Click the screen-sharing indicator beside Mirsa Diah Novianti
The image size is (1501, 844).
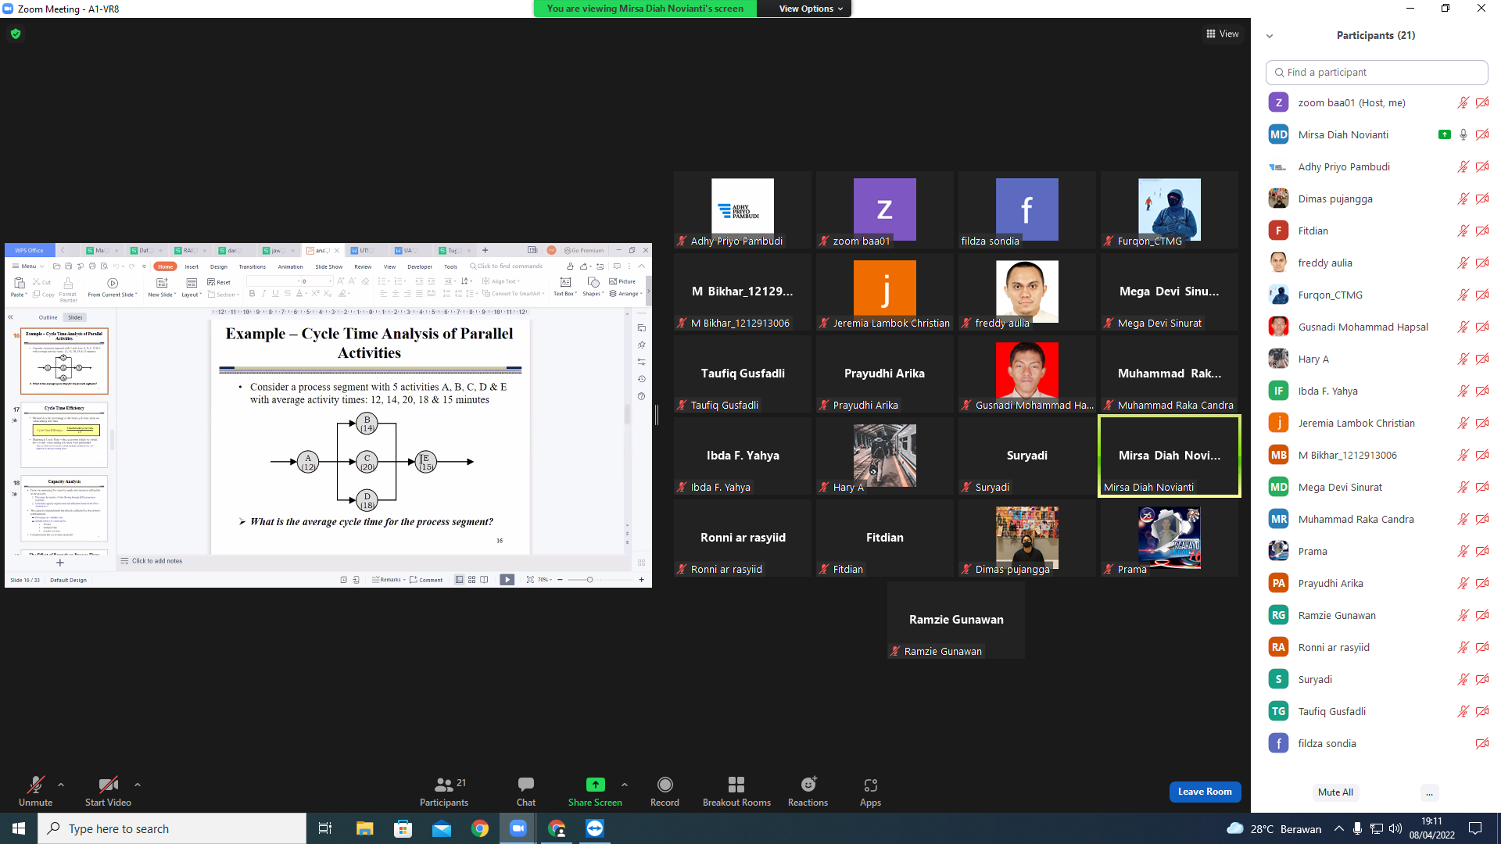click(1444, 134)
